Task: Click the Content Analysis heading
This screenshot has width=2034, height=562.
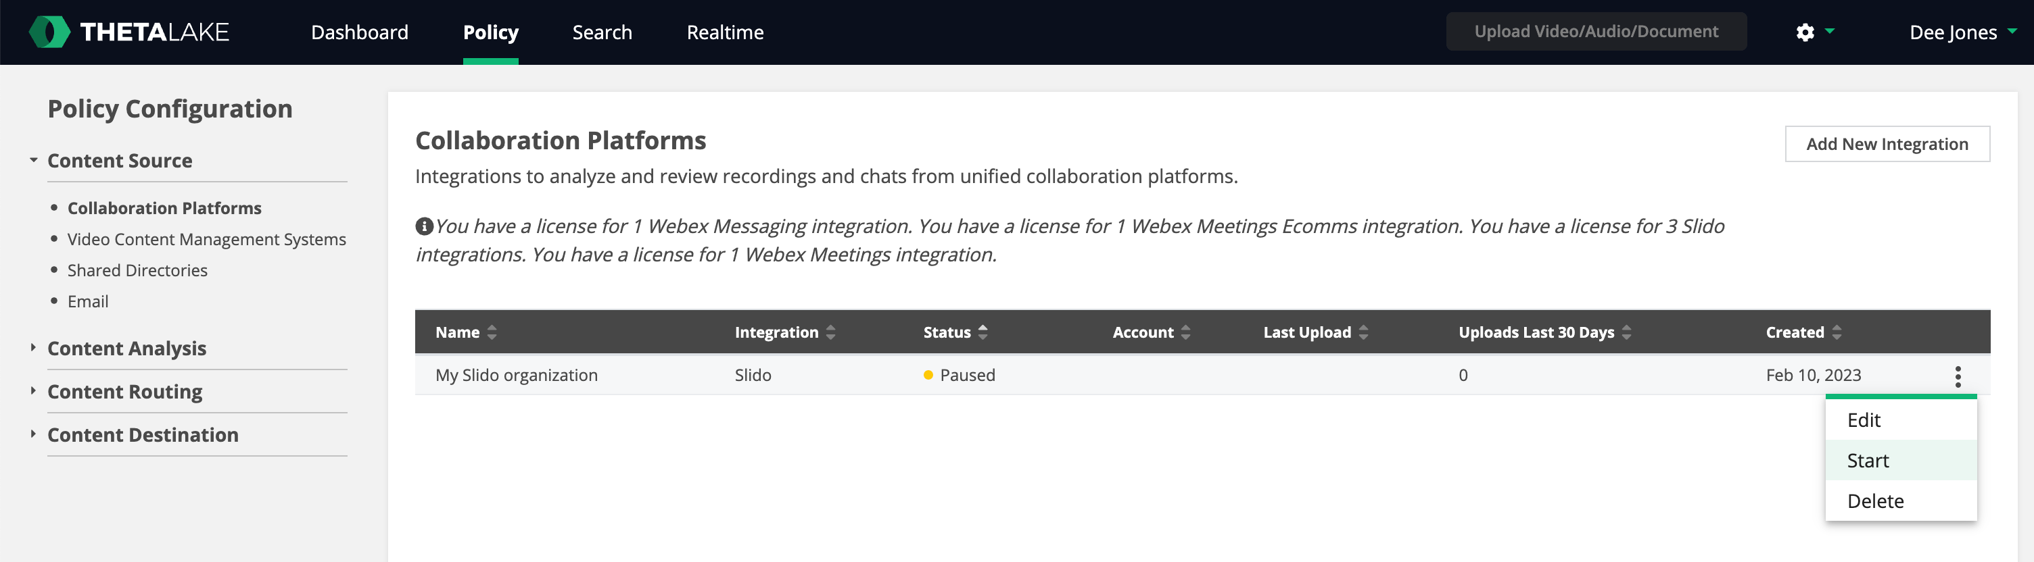Action: tap(126, 349)
